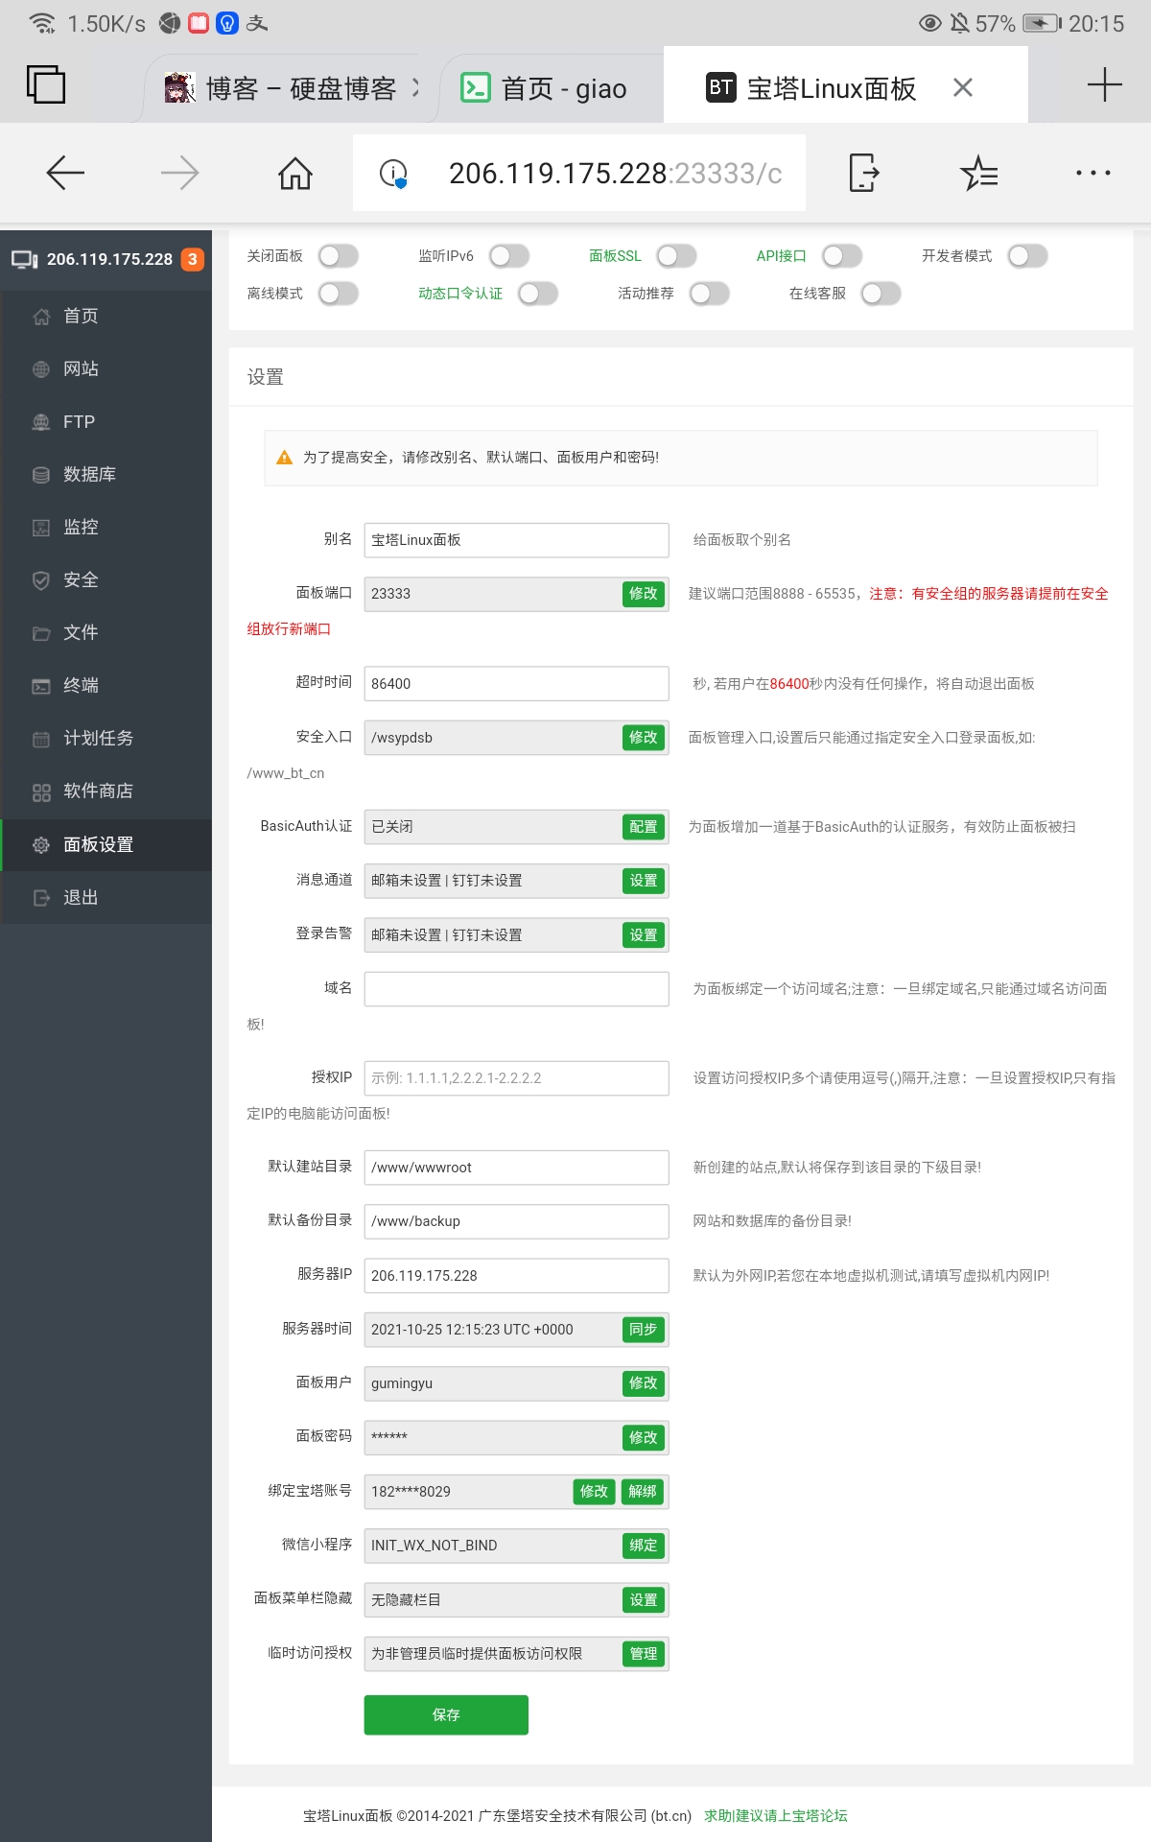
Task: Click 修改 for 面板用户
Action: coord(644,1383)
